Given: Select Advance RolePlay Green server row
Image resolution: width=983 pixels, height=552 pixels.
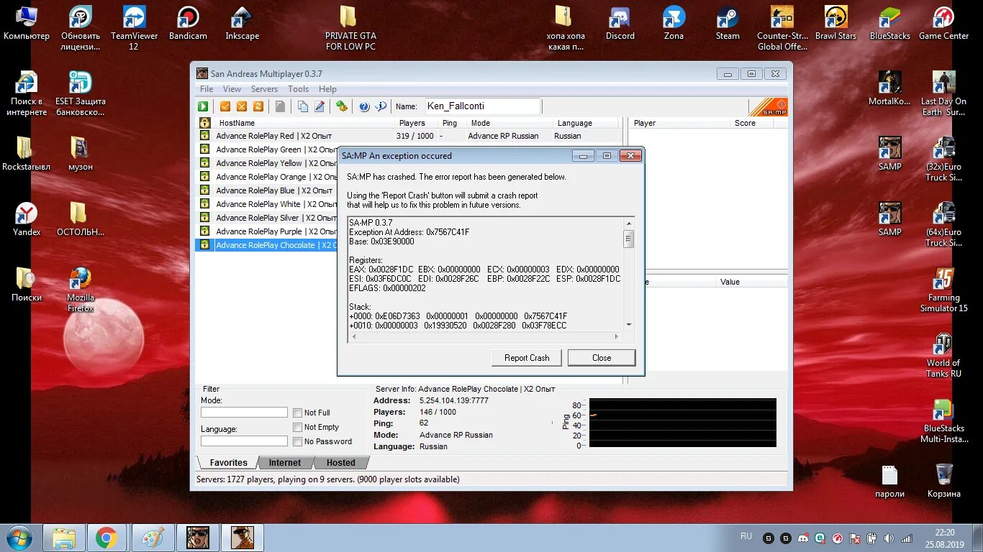Looking at the screenshot, I should (x=267, y=149).
